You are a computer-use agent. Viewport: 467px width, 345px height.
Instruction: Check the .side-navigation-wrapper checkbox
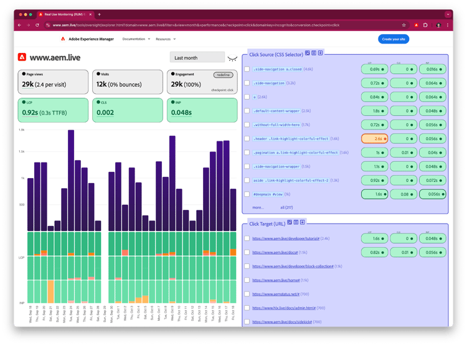(247, 166)
